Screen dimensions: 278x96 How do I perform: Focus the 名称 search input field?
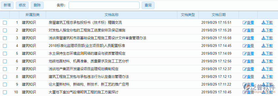pos(104,5)
